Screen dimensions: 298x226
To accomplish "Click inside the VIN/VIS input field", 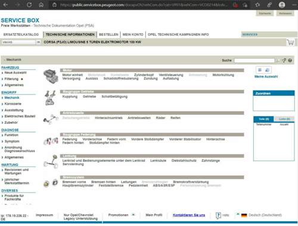I will 18,42.
